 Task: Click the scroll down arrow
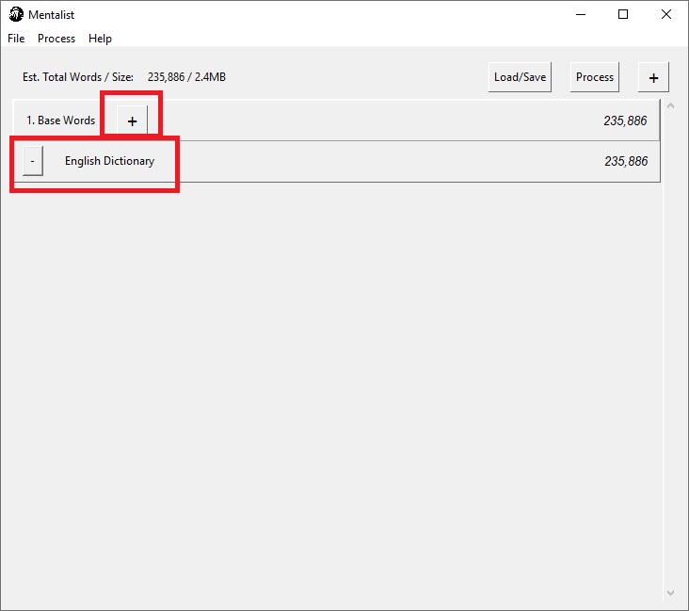(670, 593)
